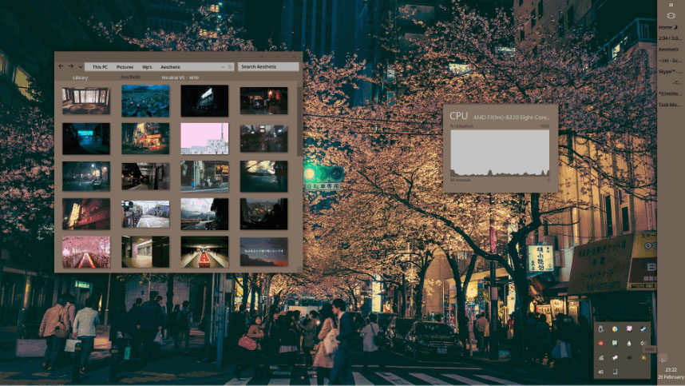The width and height of the screenshot is (685, 386).
Task: Open Task View from the side taskbar
Action: 671,16
